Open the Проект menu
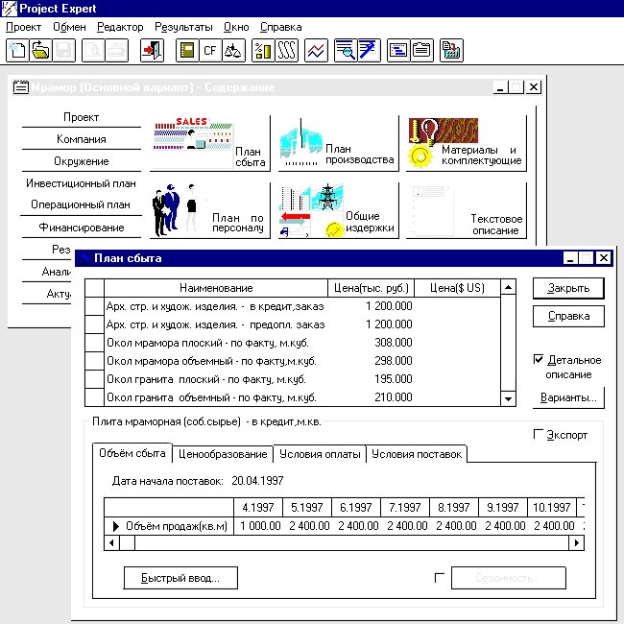 pos(23,27)
